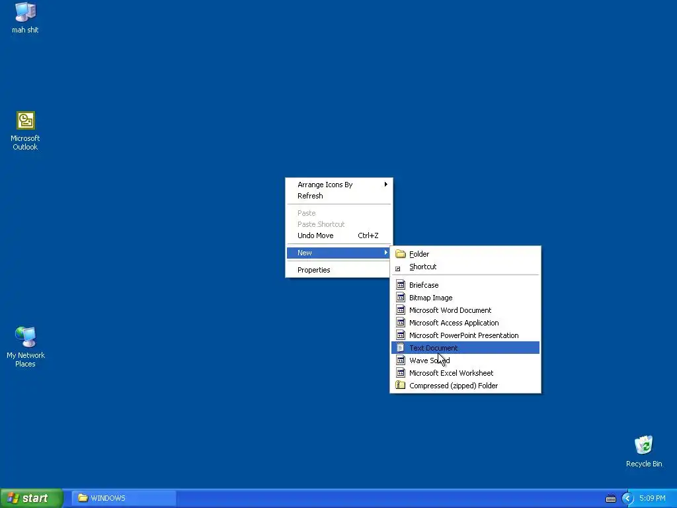677x508 pixels.
Task: Create a new Folder from submenu
Action: tap(465, 254)
